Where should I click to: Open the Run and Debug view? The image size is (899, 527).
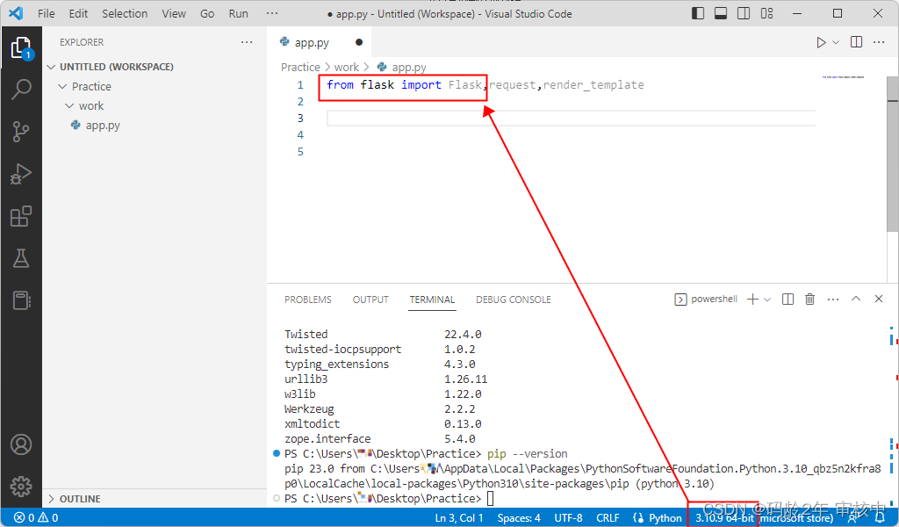21,174
